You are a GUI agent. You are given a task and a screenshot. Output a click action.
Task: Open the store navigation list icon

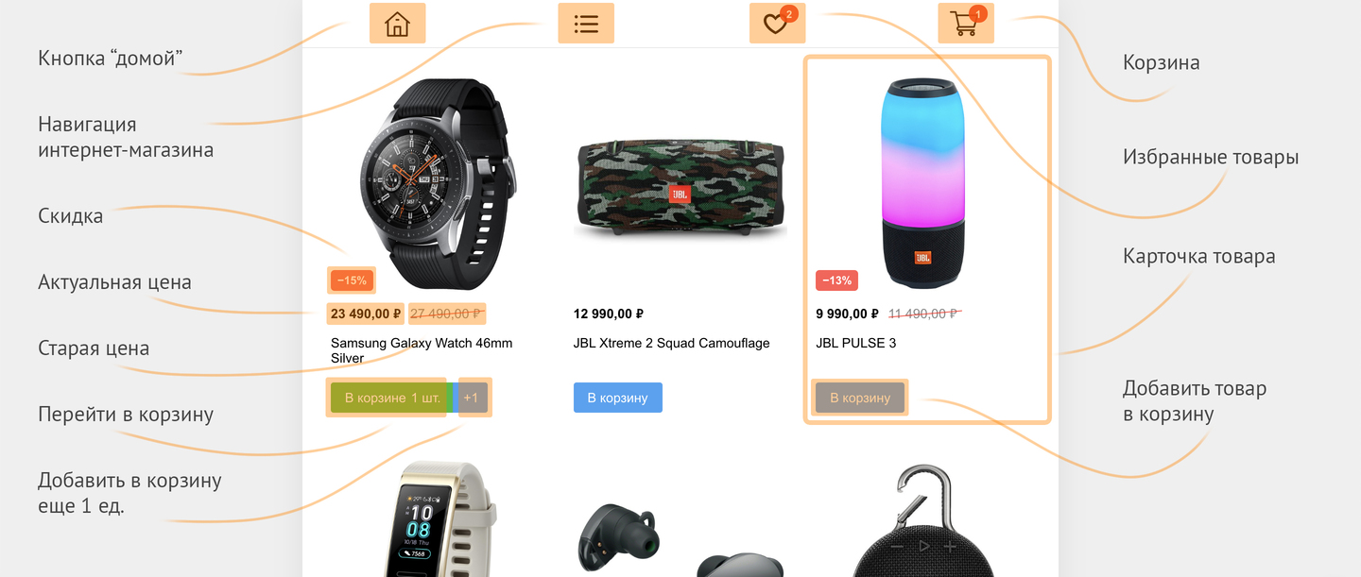tap(586, 24)
